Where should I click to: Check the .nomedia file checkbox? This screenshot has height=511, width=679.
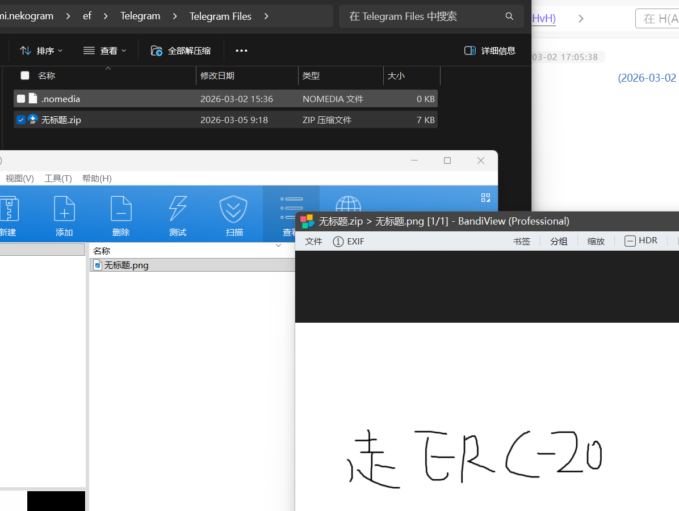pyautogui.click(x=21, y=99)
